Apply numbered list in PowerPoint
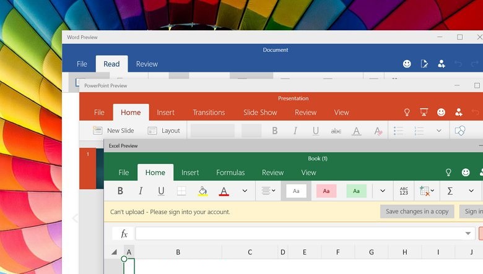The height and width of the screenshot is (274, 483). point(419,131)
